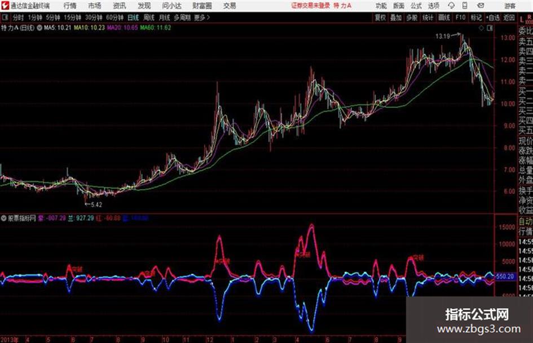Screen dimensions: 533x343
Task: Click the 自动 label in right panel
Action: [526, 221]
